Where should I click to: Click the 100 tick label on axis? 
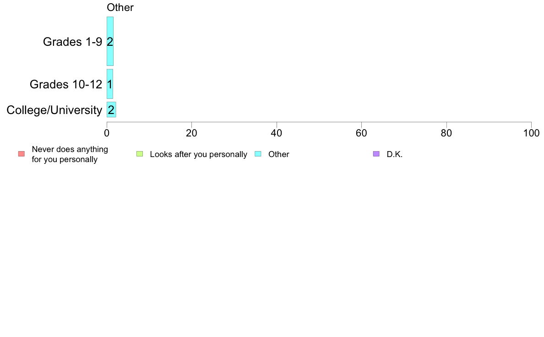pyautogui.click(x=531, y=133)
